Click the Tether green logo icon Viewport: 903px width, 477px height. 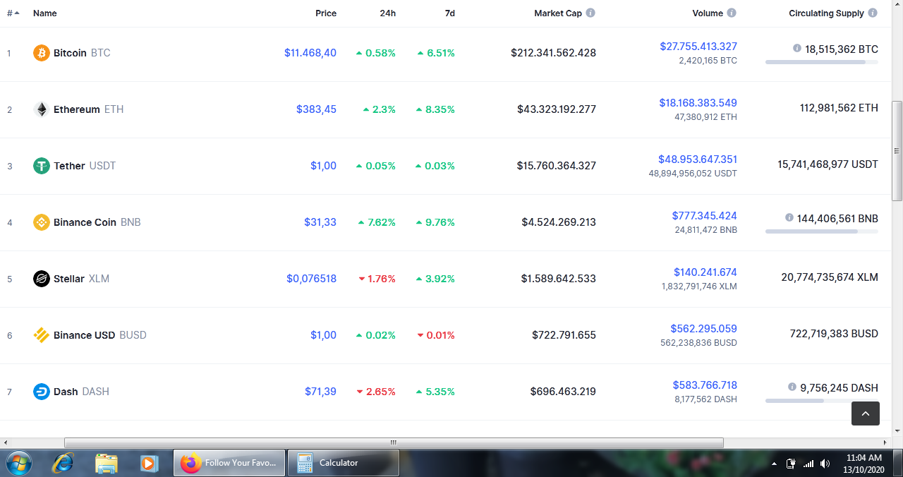point(42,166)
